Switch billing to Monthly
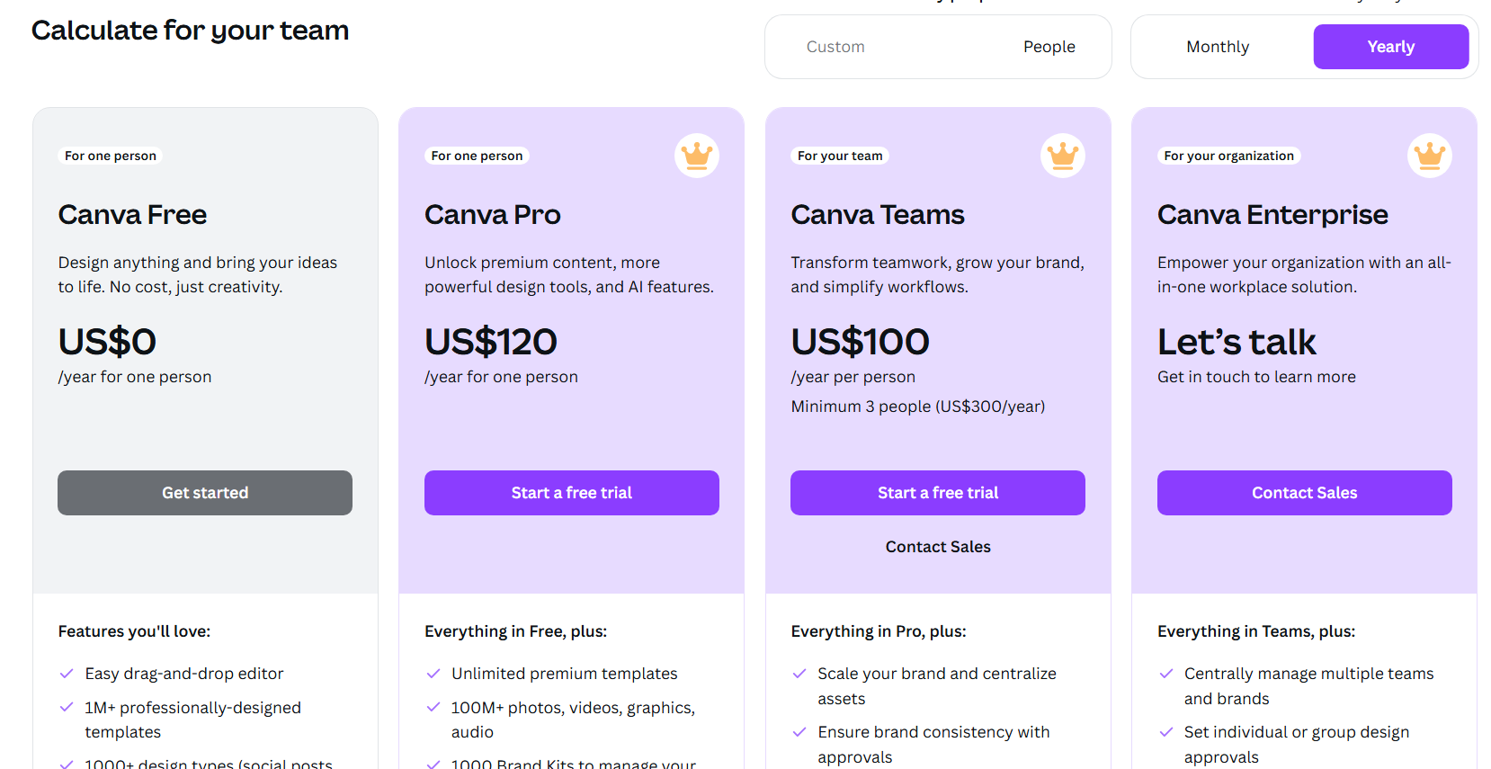This screenshot has height=769, width=1491. 1217,46
